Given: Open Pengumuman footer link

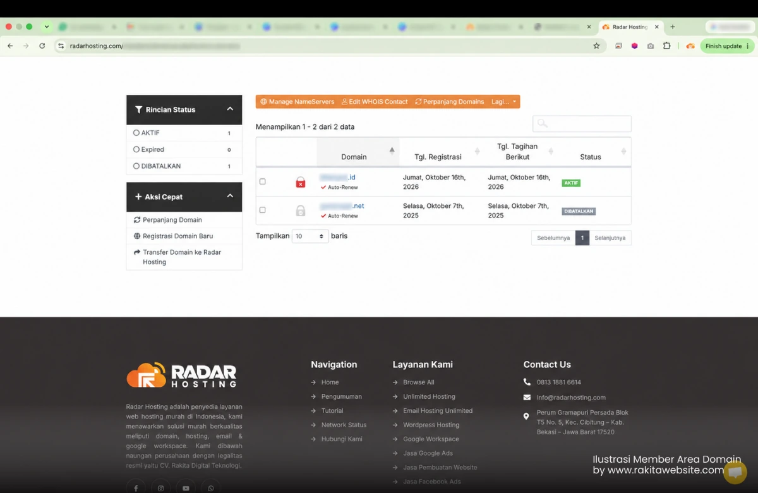Looking at the screenshot, I should pyautogui.click(x=341, y=397).
